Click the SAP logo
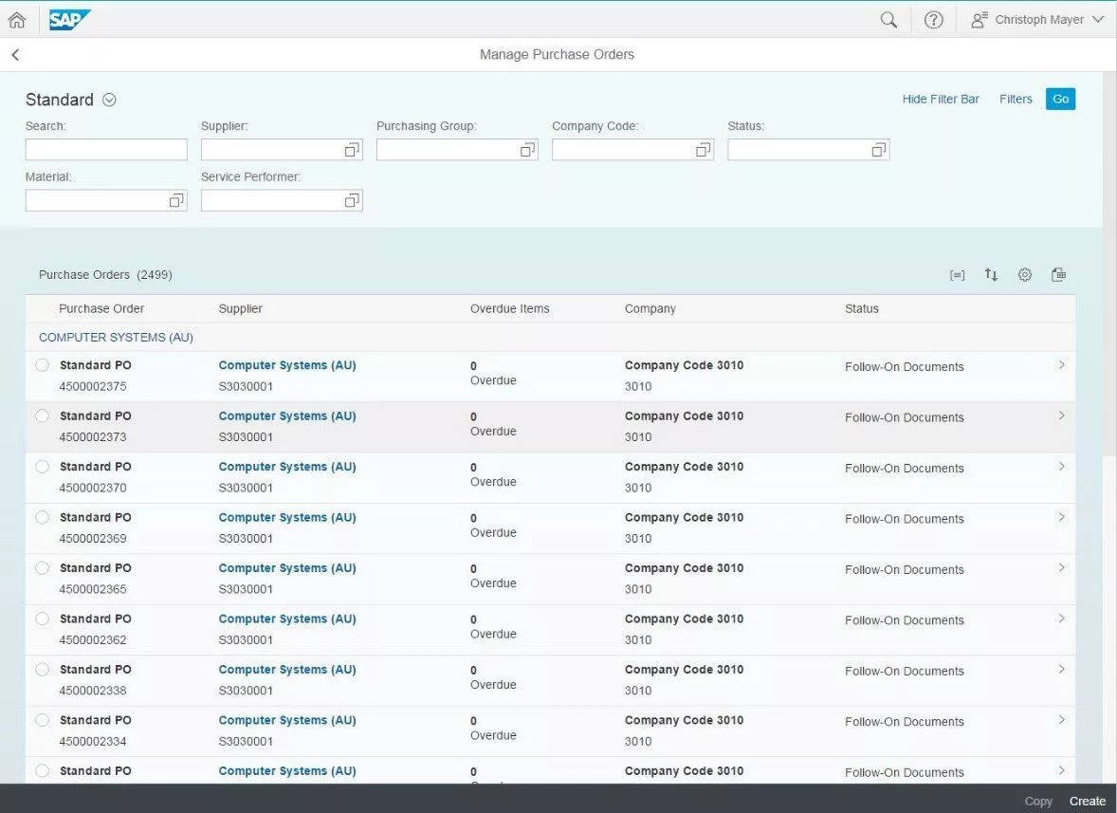Viewport: 1117px width, 813px height. tap(69, 19)
